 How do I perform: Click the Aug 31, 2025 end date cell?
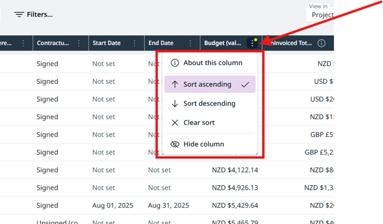(x=168, y=206)
